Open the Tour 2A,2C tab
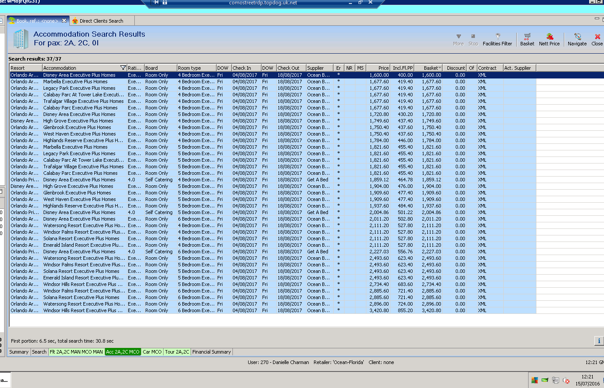The height and width of the screenshot is (388, 604). coord(177,352)
